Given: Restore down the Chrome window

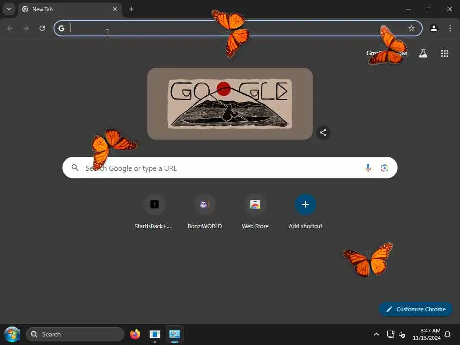Looking at the screenshot, I should (x=429, y=9).
